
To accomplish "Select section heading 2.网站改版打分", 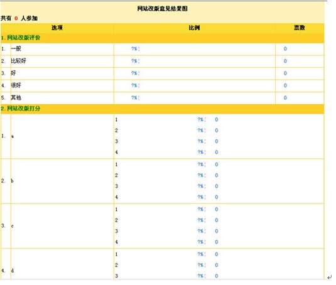I will pyautogui.click(x=21, y=109).
